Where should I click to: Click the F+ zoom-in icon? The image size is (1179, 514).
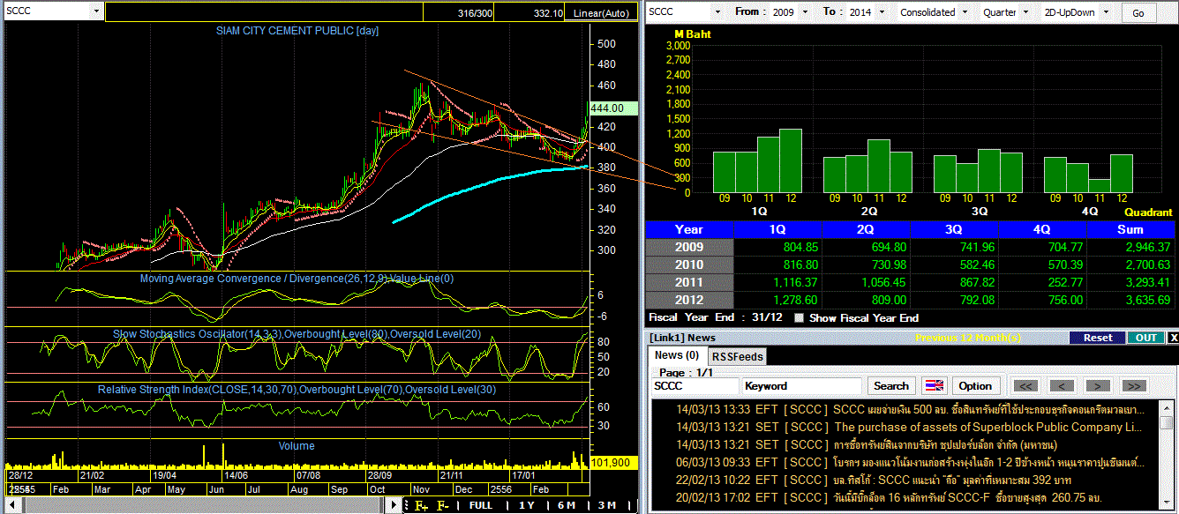click(421, 505)
